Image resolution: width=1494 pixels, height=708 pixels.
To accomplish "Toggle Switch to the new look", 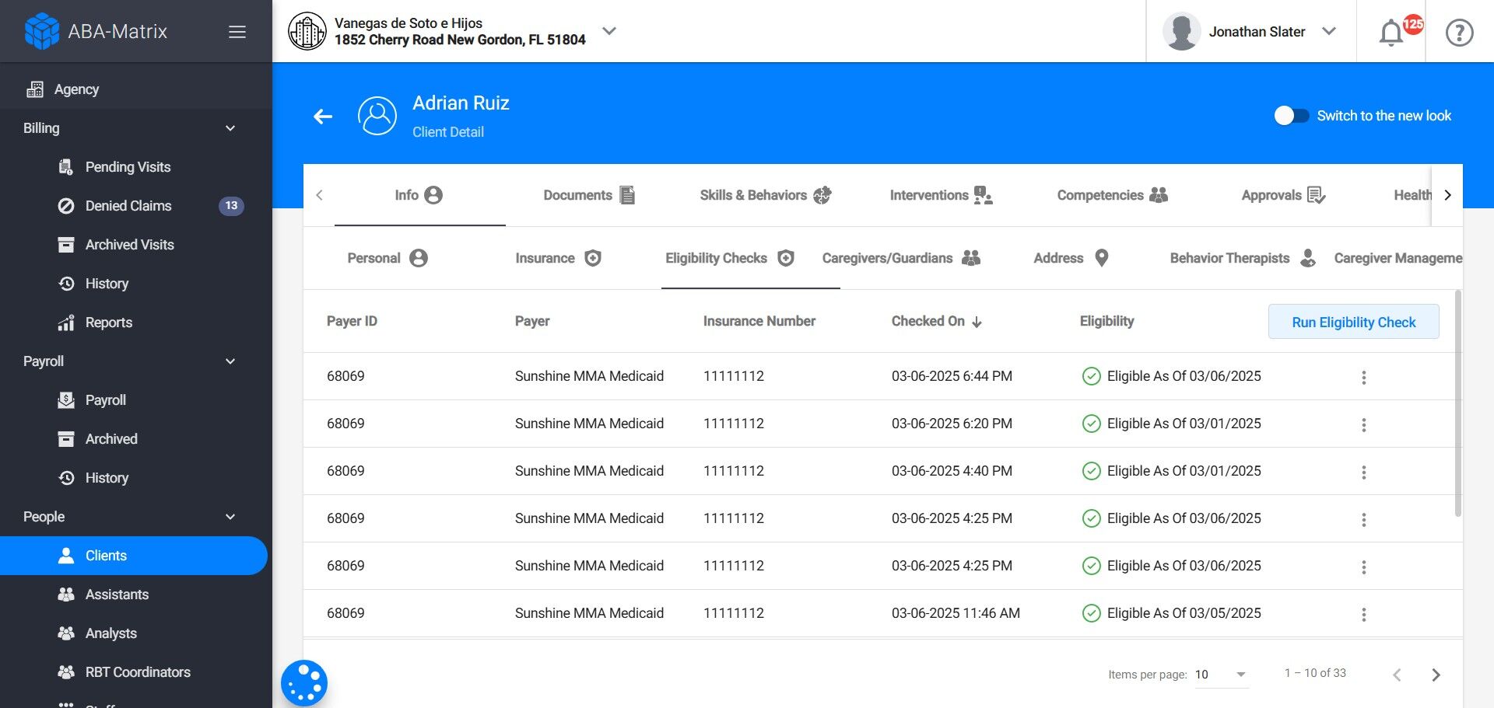I will [x=1291, y=116].
